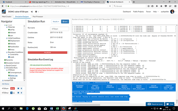The width and height of the screenshot is (178, 111).
Task: Click the solver log horizontal scrollbar
Action: point(87,105)
